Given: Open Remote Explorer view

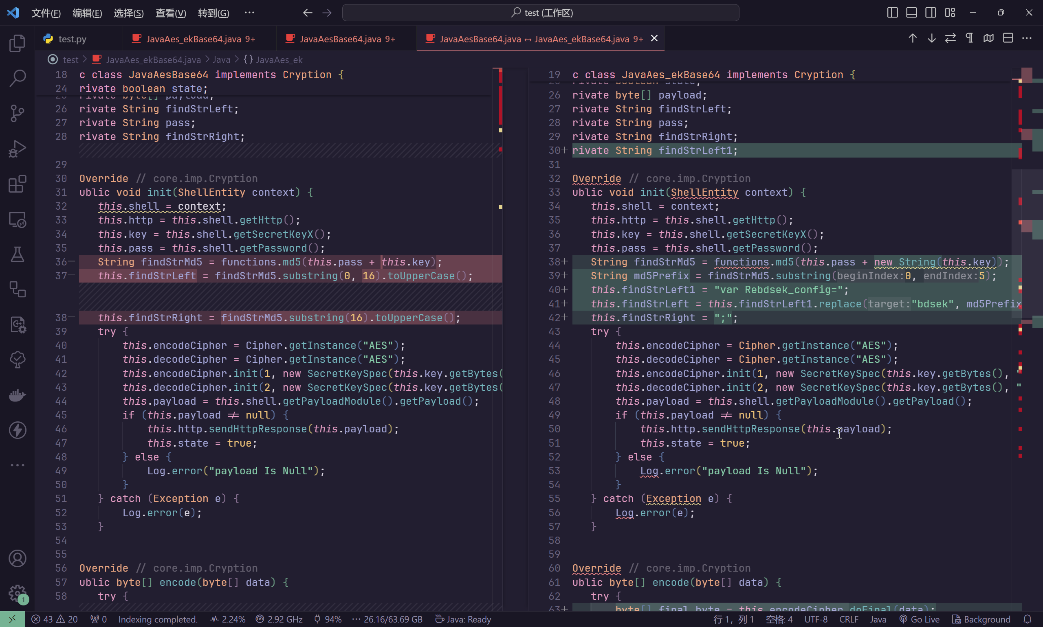Looking at the screenshot, I should tap(18, 219).
